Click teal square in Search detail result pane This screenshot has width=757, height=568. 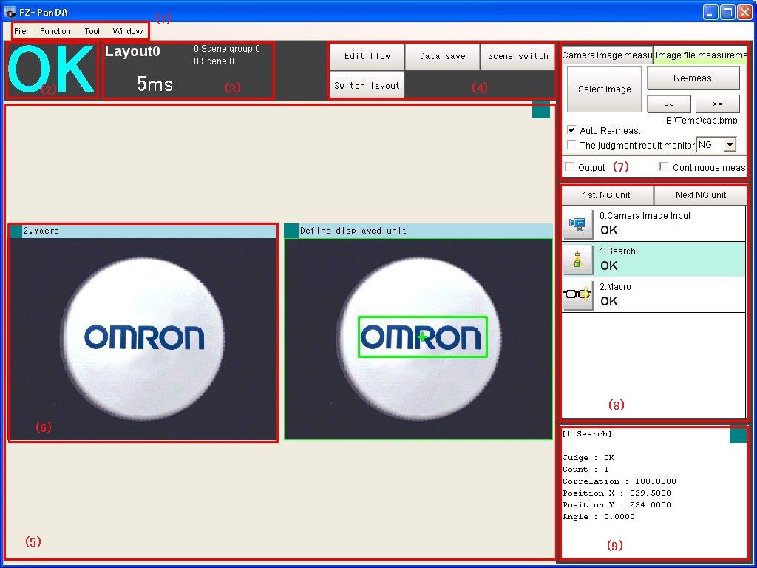(x=739, y=435)
